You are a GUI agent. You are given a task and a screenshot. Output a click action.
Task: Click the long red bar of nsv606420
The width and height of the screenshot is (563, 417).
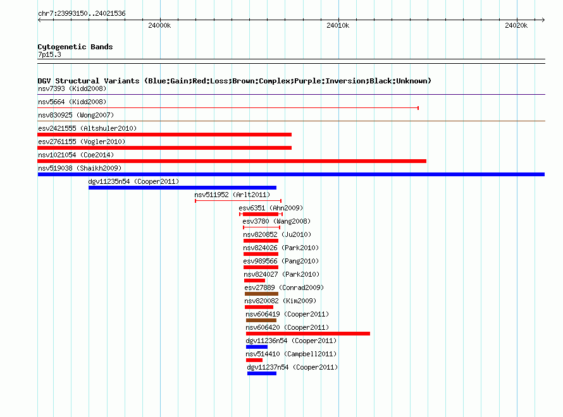pos(308,334)
